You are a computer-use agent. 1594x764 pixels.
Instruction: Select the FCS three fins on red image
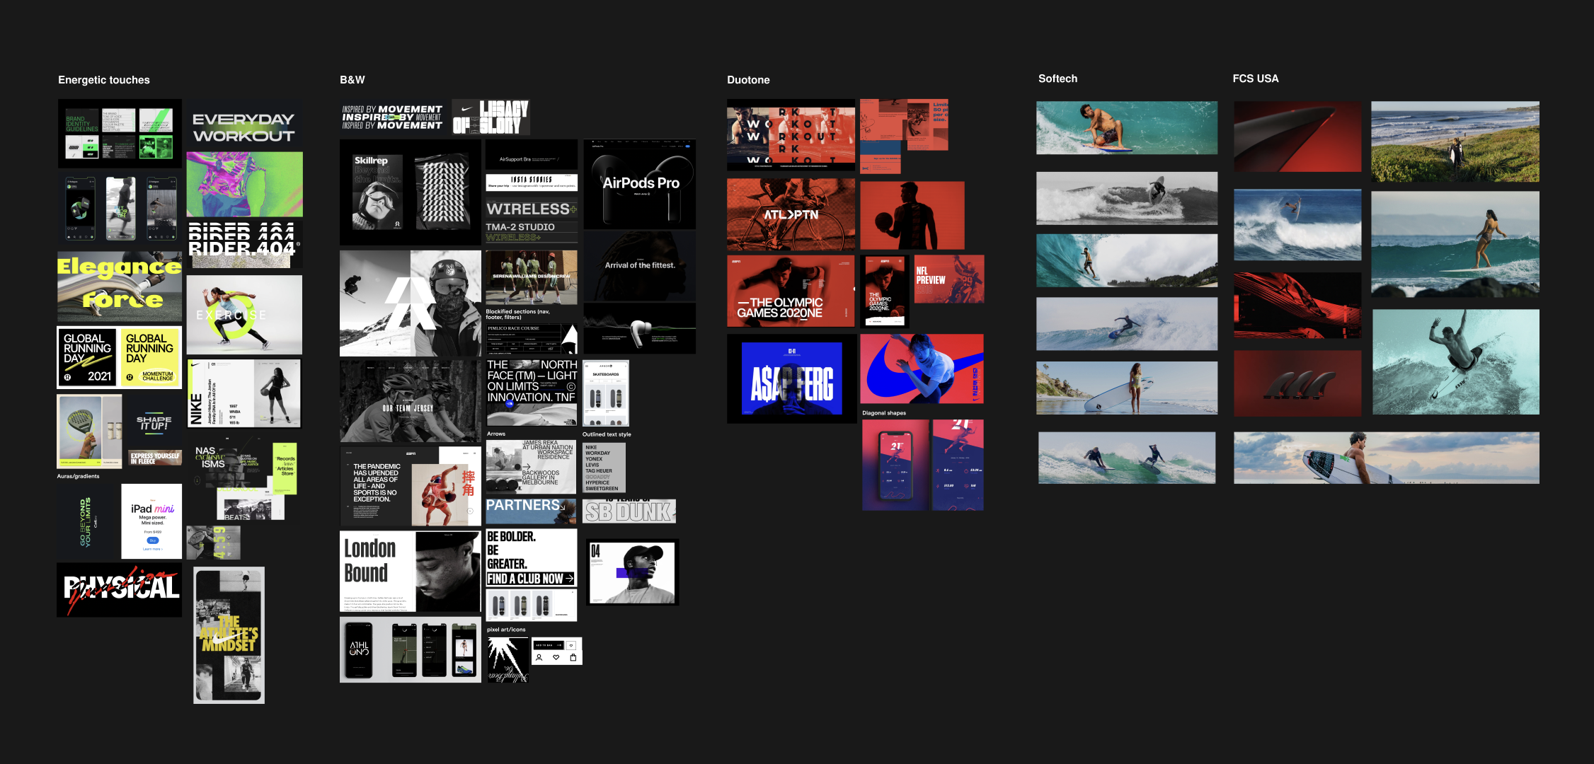(1297, 383)
